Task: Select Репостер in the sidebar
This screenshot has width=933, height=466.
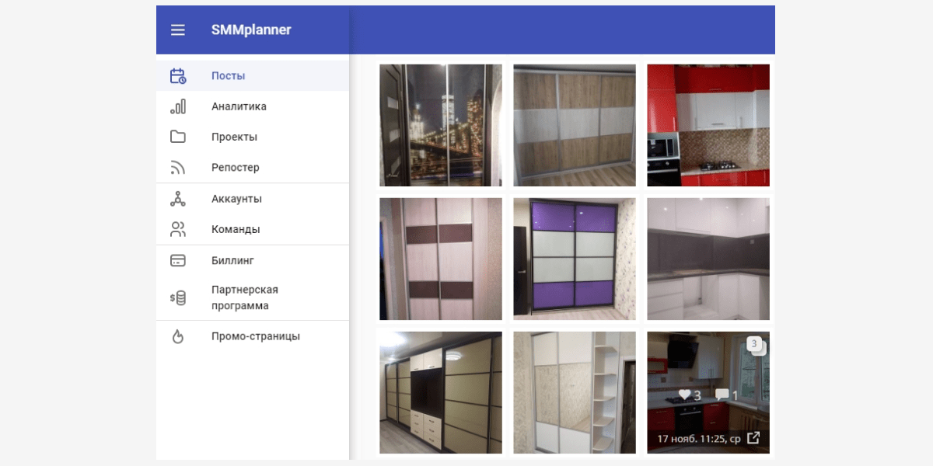Action: [x=235, y=168]
